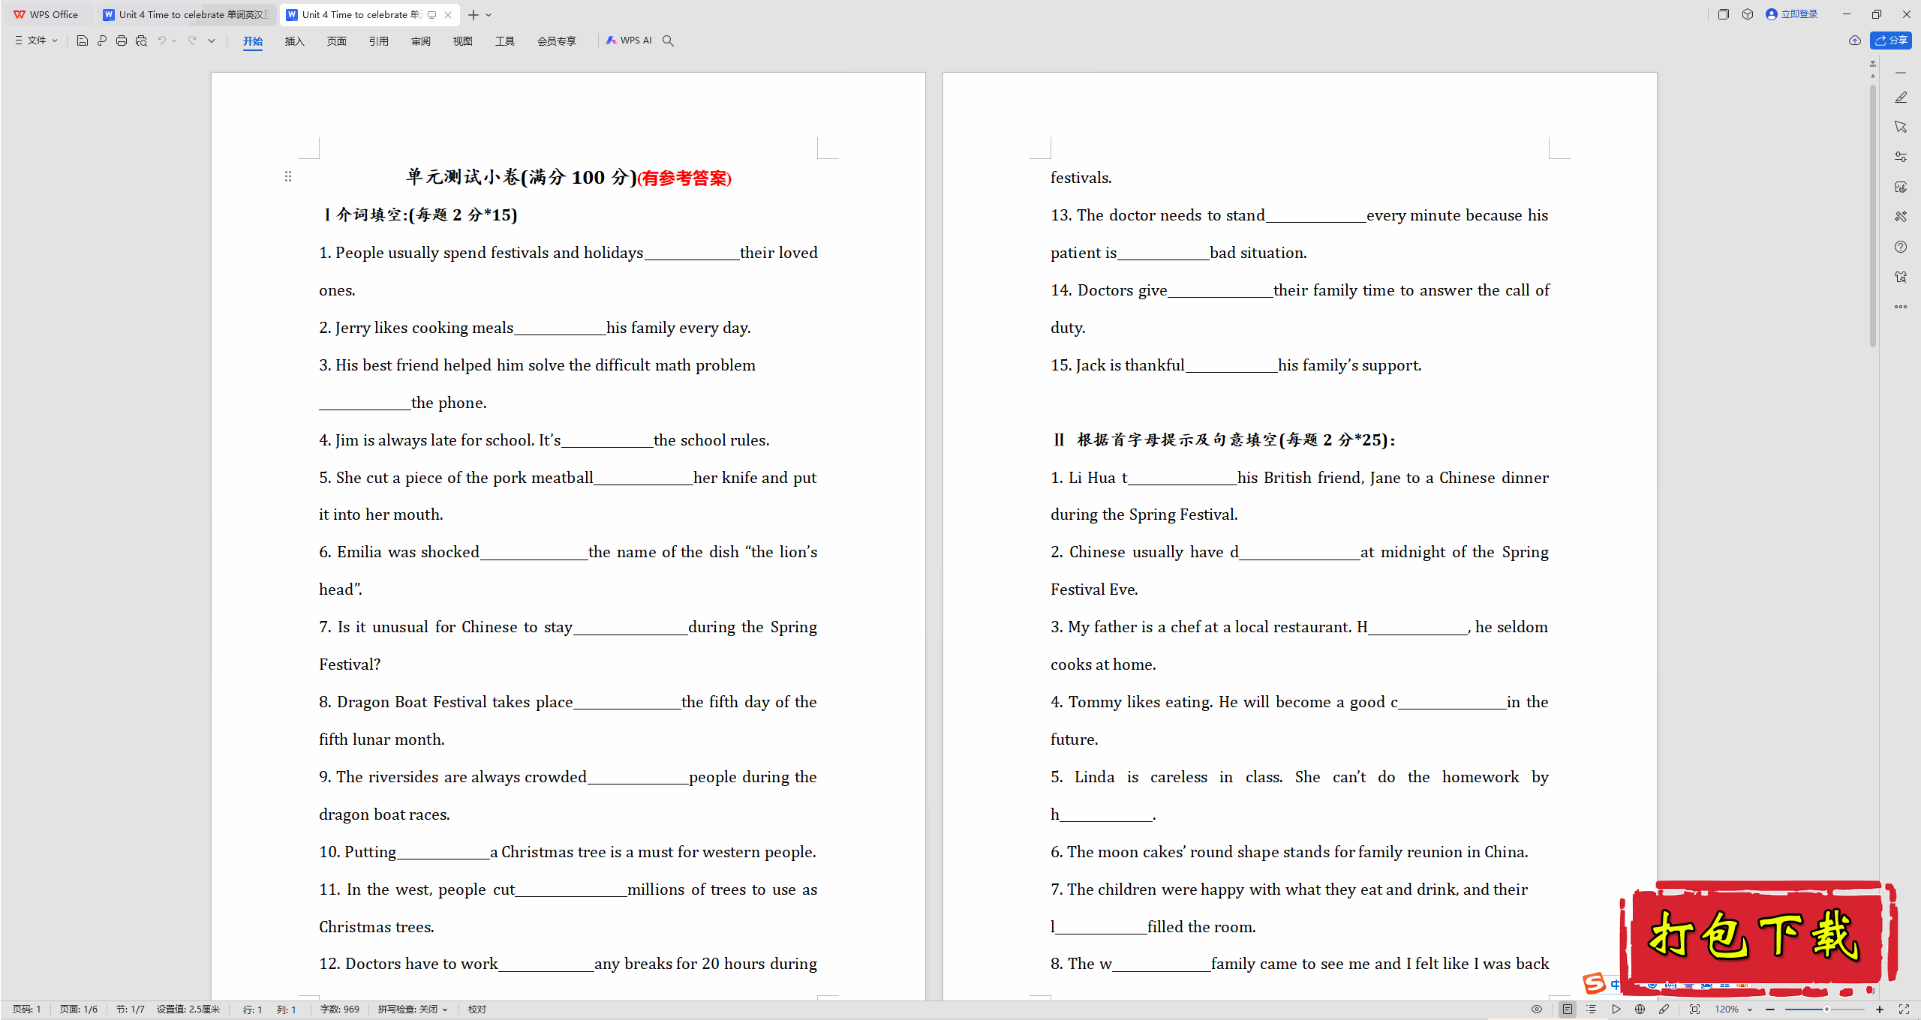Click the window multi-view icon in title bar

point(1724,14)
